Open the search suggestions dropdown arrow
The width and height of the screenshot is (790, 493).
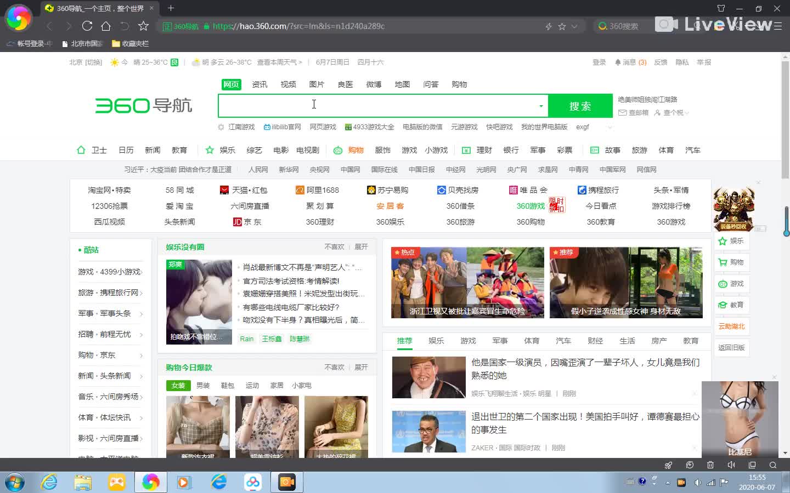[x=541, y=106]
